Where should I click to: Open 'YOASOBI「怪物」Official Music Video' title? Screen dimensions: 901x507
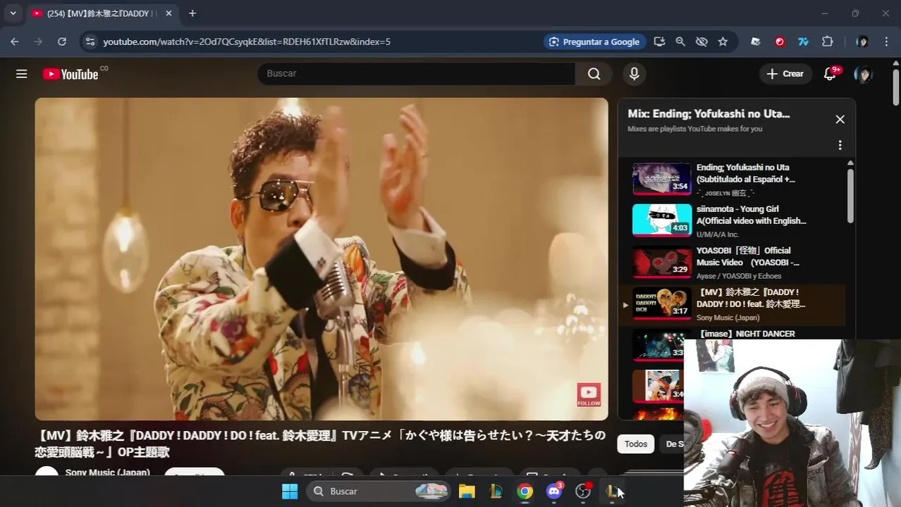point(747,256)
